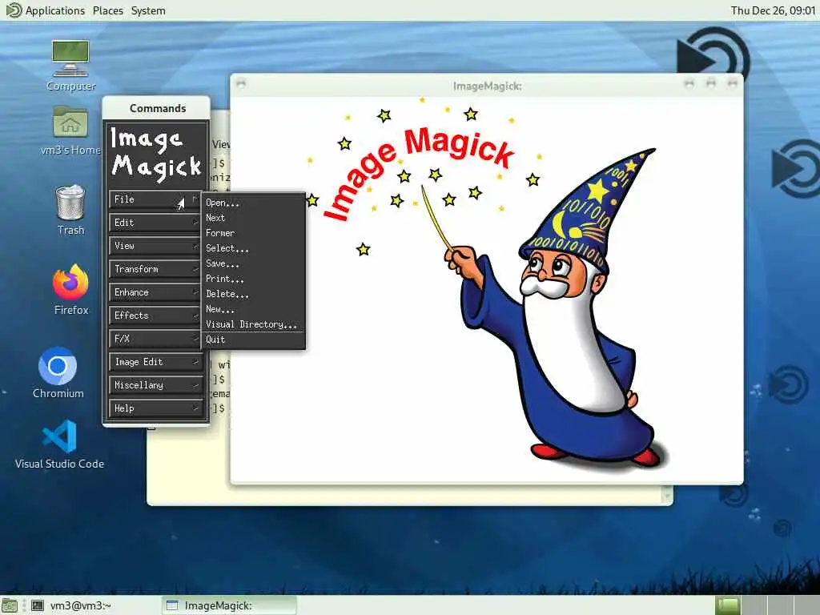Click the clock showing Thu Dec 26
This screenshot has width=820, height=615.
tap(773, 10)
